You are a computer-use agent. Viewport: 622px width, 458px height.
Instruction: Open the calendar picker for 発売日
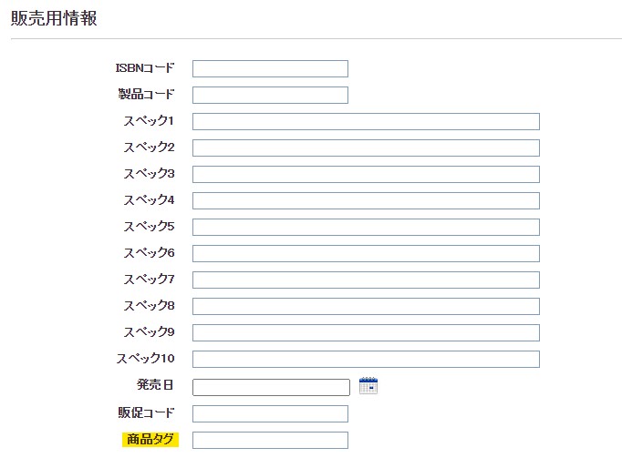tap(368, 386)
